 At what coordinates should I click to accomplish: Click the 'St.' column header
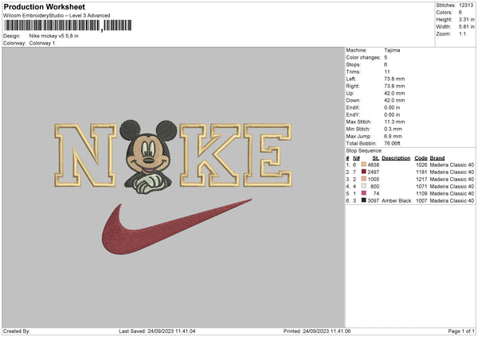(x=375, y=158)
